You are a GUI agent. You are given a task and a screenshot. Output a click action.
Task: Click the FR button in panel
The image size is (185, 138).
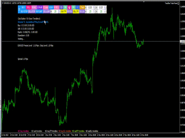73,7
